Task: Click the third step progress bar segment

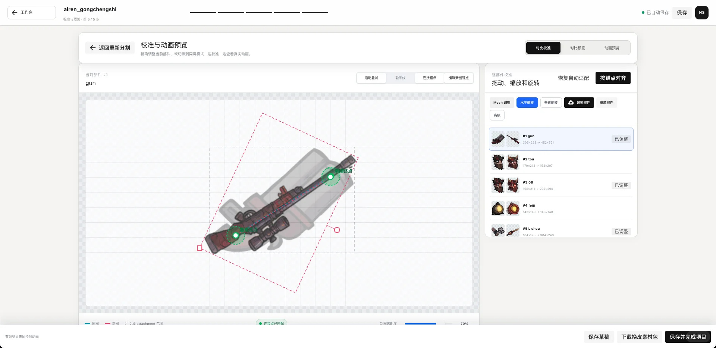Action: (x=259, y=13)
